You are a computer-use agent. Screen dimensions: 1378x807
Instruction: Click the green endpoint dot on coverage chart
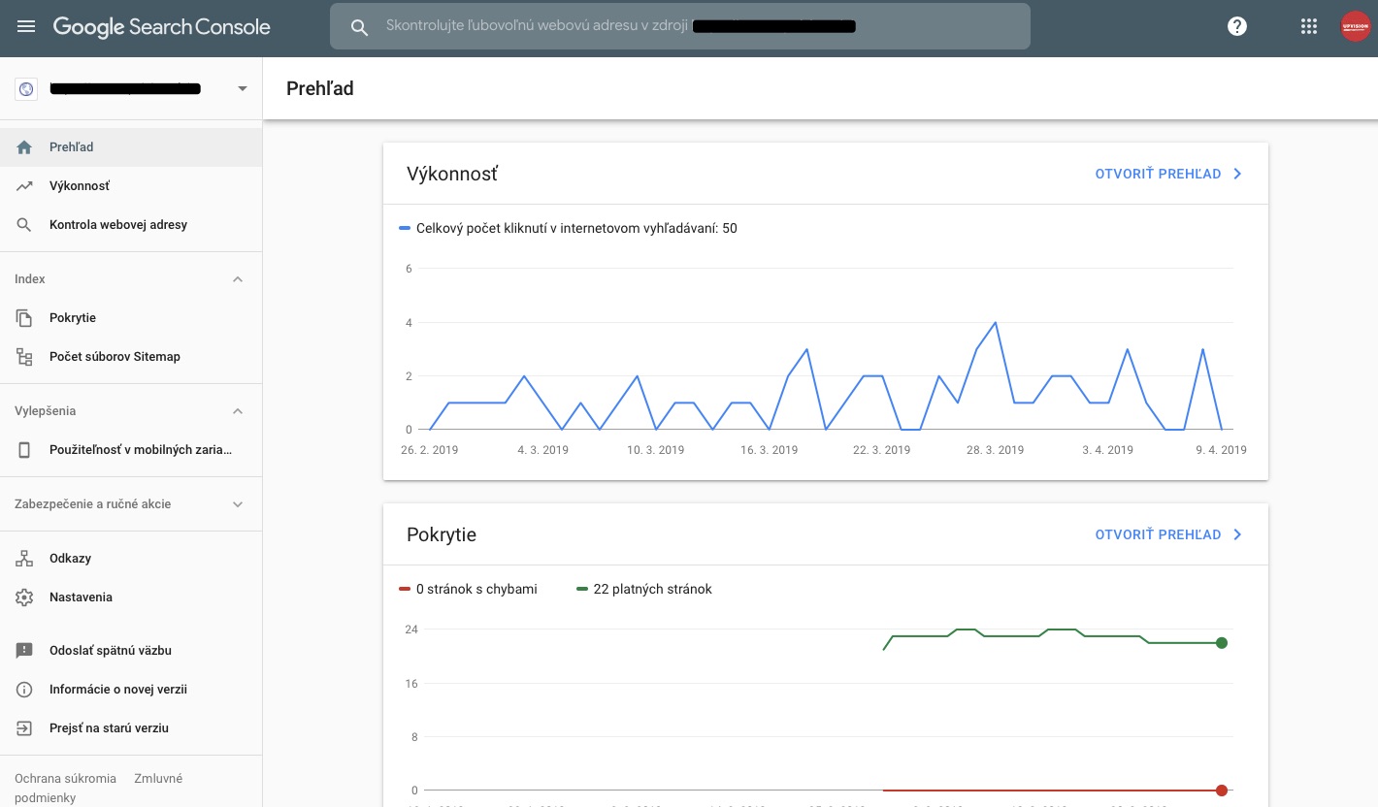1222,643
